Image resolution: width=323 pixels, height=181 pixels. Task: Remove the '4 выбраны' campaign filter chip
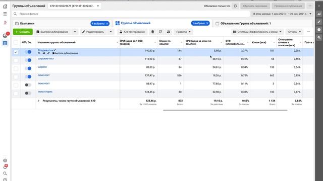pos(107,24)
